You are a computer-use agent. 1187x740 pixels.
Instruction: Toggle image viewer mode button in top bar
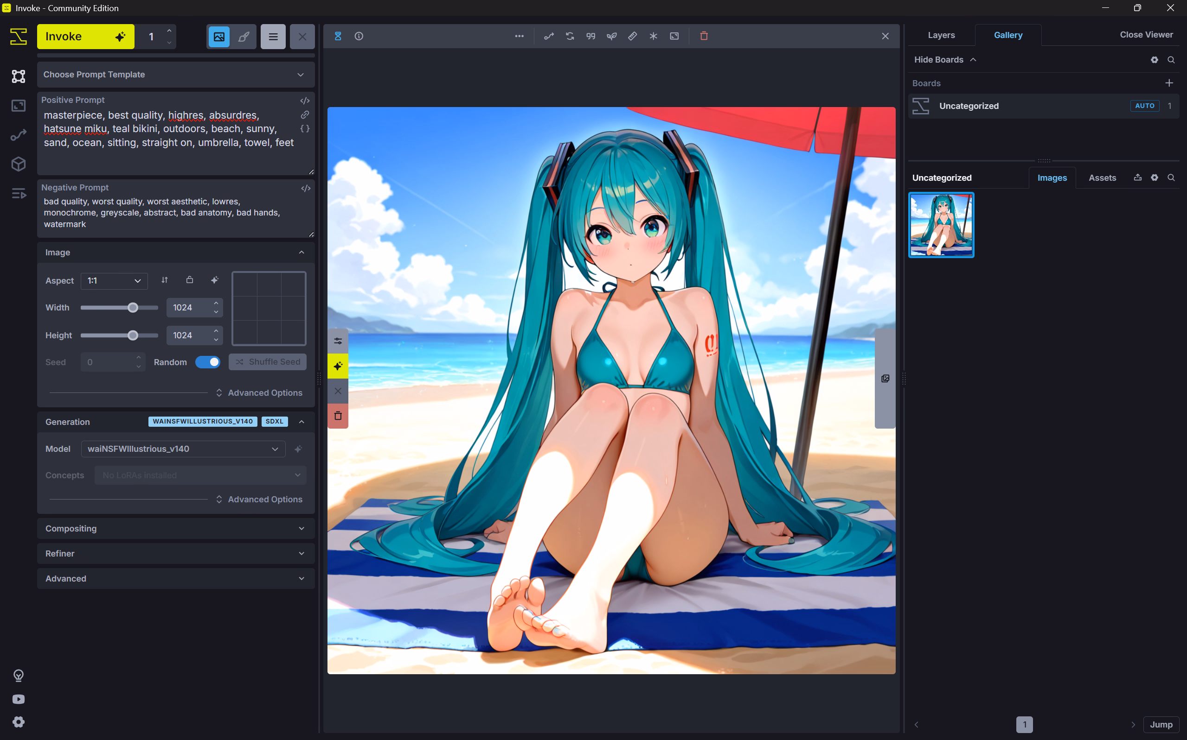click(219, 37)
